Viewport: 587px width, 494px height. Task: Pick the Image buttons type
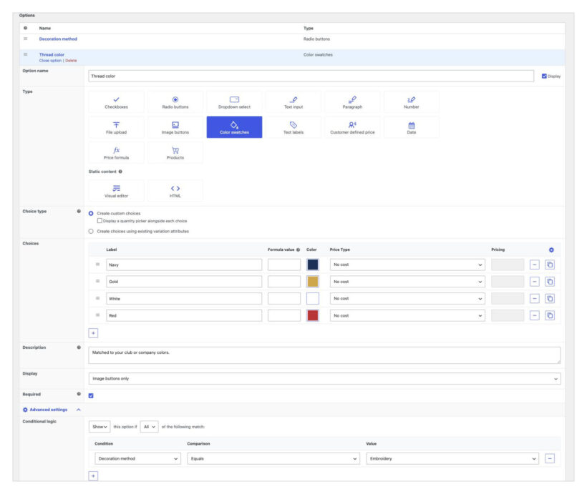175,127
